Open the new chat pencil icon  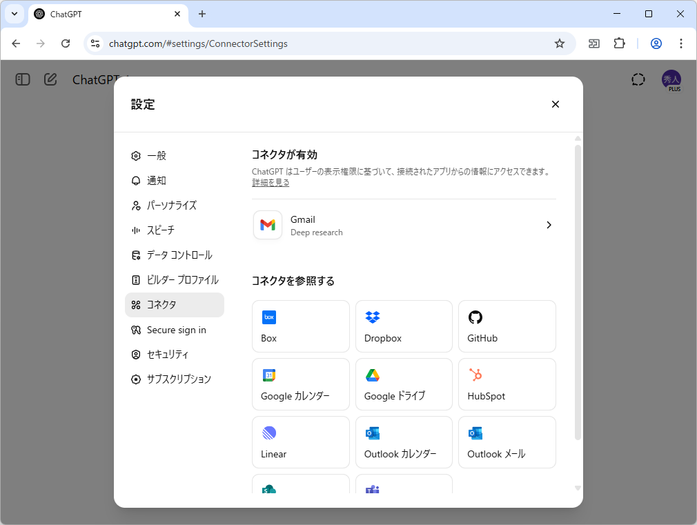click(x=50, y=79)
